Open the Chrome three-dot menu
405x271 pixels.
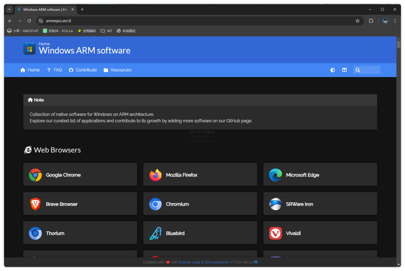click(x=395, y=21)
